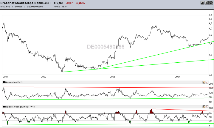Image resolution: width=214 pixels, height=128 pixels.
Task: Click the DE0005490866 ISIN in header
Action: click(x=35, y=7)
